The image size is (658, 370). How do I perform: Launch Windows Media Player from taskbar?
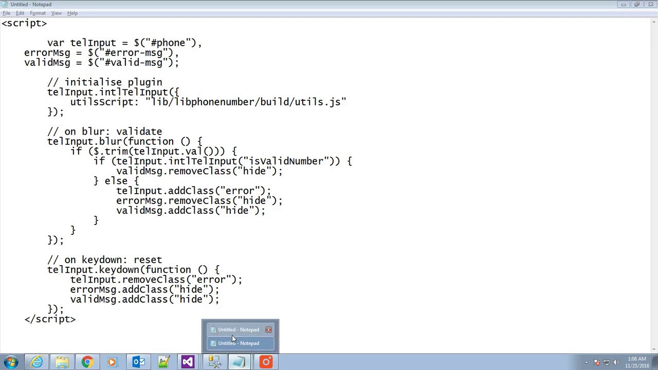112,362
